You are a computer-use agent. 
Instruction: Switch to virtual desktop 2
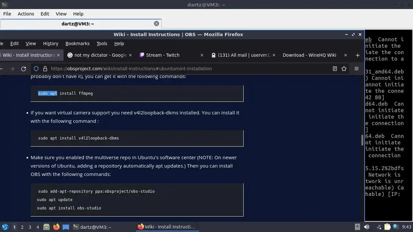[x=22, y=227]
